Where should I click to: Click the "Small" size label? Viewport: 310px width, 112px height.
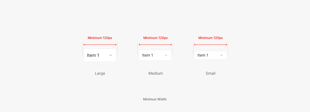[211, 73]
